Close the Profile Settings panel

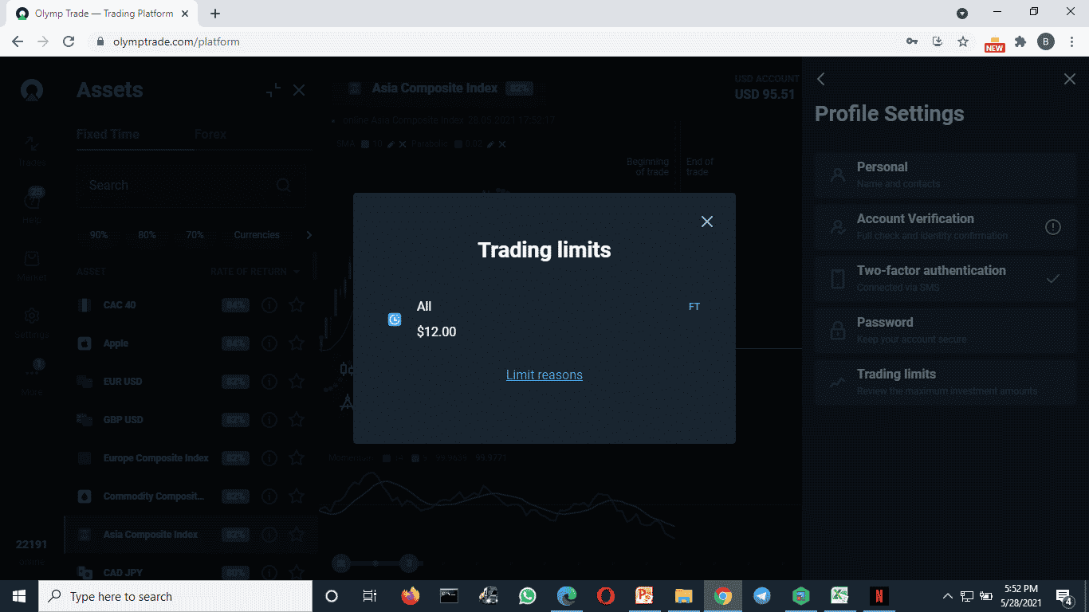[1070, 79]
